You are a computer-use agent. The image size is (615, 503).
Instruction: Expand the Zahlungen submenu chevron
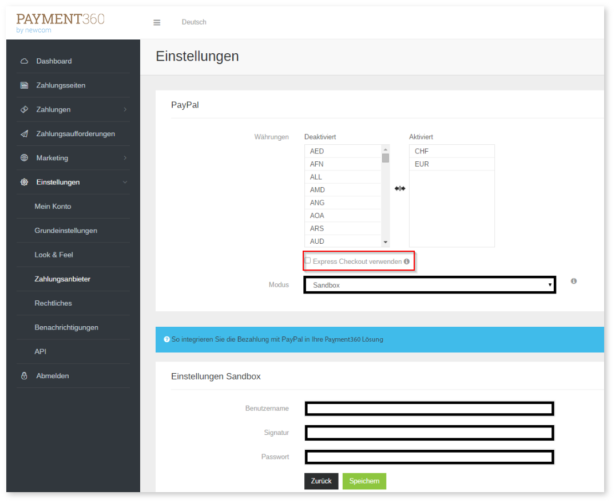click(x=125, y=109)
